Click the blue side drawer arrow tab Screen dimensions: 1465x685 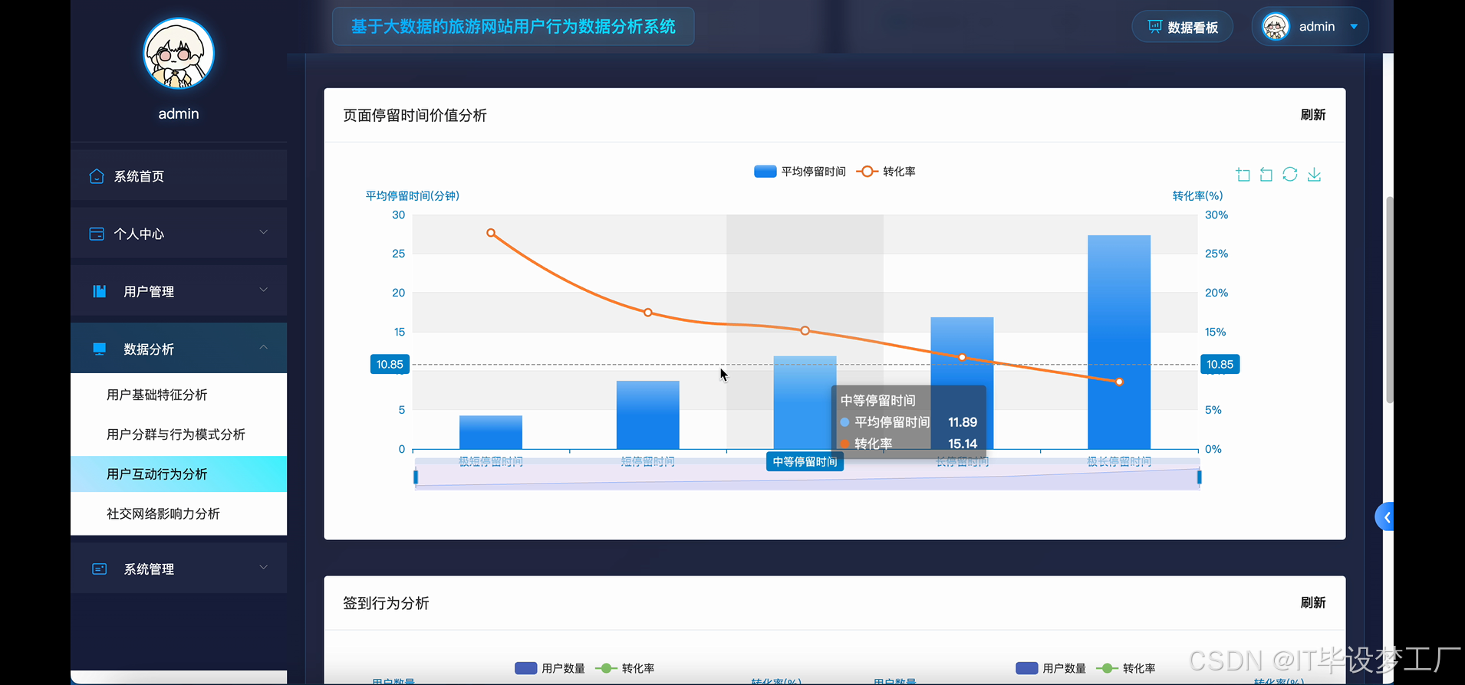[x=1384, y=517]
